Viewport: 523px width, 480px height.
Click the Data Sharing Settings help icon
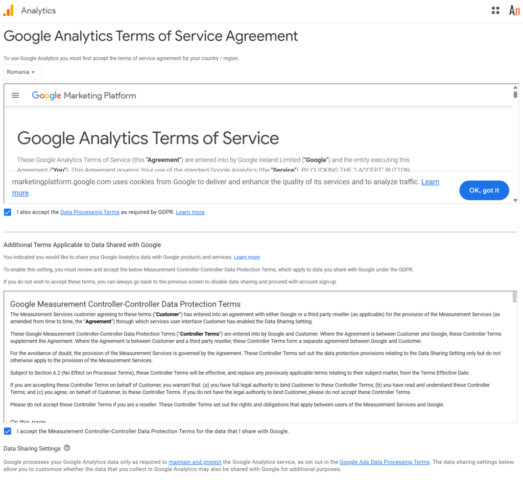click(67, 448)
